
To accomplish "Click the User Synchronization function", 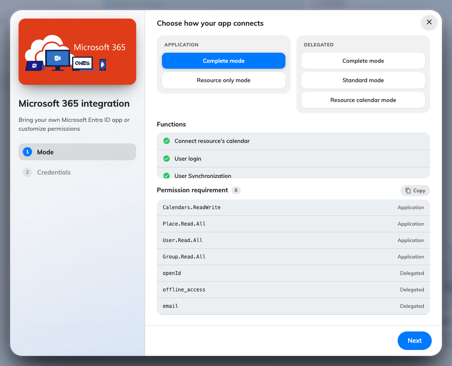I will pyautogui.click(x=293, y=173).
